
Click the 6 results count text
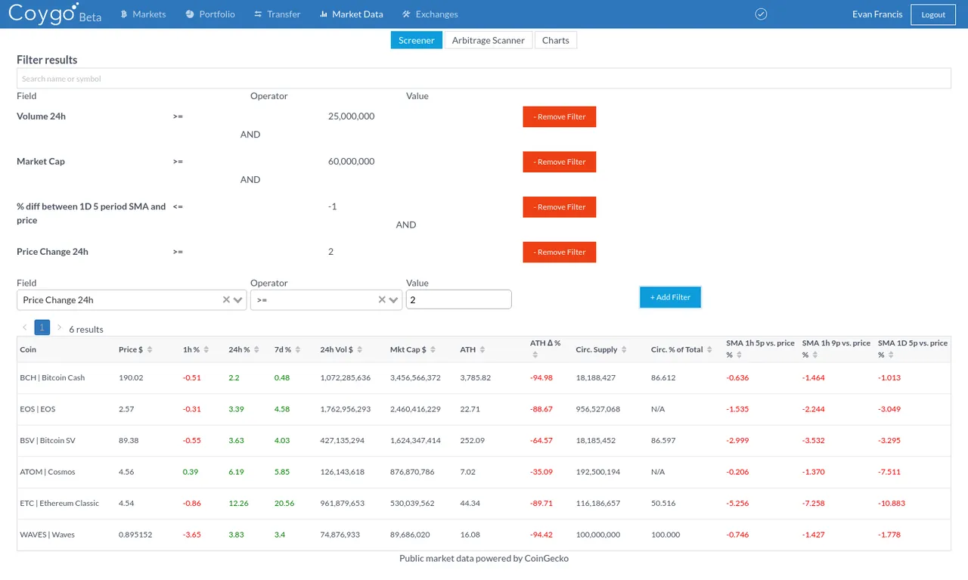coord(86,330)
